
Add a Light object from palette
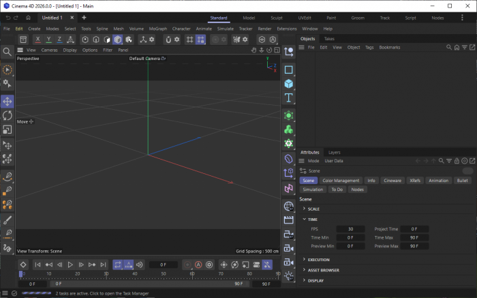pyautogui.click(x=289, y=276)
